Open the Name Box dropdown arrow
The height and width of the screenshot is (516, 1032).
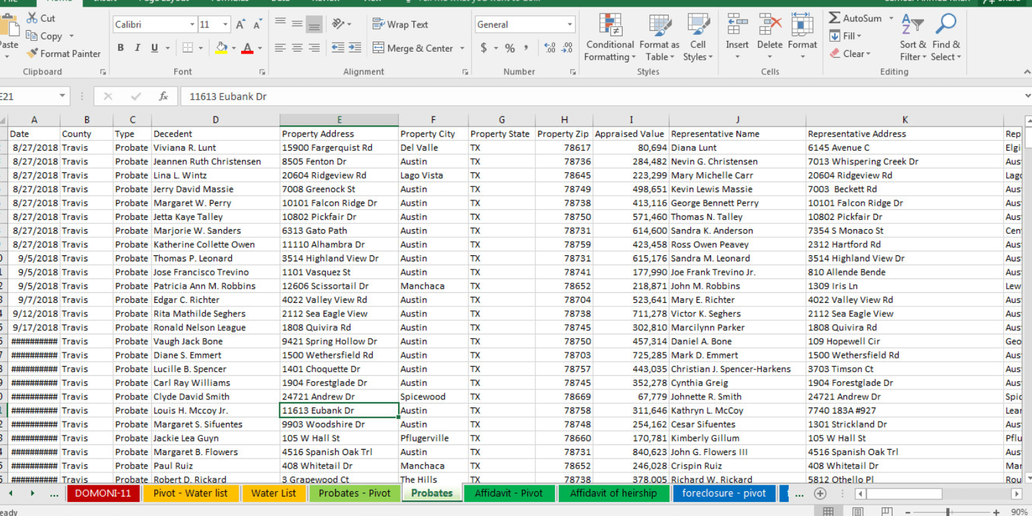coord(62,96)
